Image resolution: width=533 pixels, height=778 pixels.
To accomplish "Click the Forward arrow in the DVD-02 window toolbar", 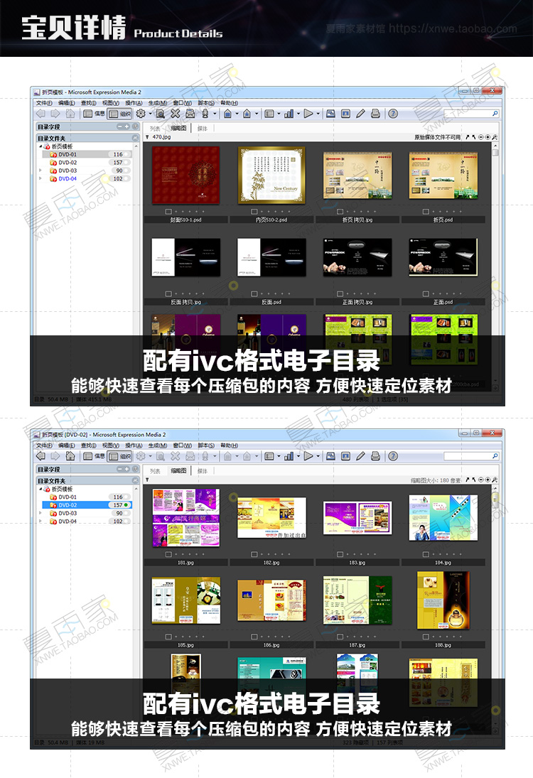I will 55,456.
